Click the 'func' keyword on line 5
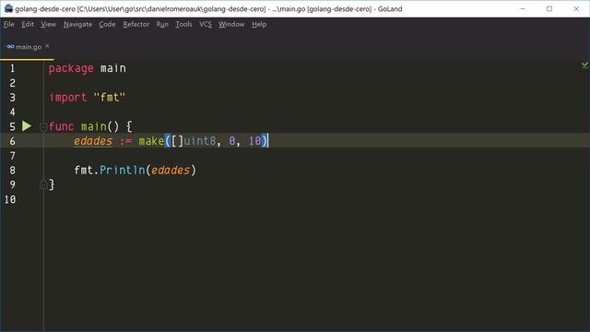This screenshot has width=590, height=332. coord(62,126)
